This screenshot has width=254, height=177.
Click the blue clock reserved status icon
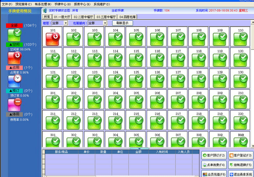click(x=15, y=81)
